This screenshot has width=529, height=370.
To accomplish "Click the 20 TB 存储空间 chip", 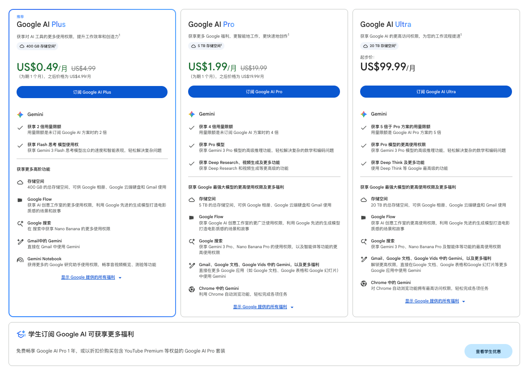I will (379, 46).
